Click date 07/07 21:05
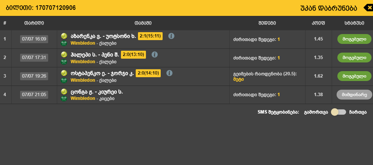This screenshot has width=373, height=165. [x=34, y=95]
